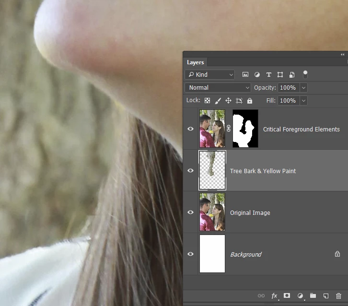Select the Critical Foreground Elements layer name

tap(302, 129)
